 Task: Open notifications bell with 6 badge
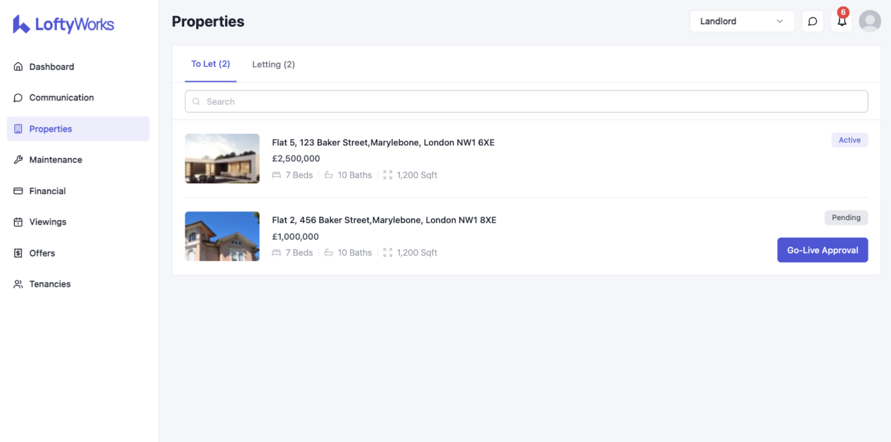(x=841, y=21)
